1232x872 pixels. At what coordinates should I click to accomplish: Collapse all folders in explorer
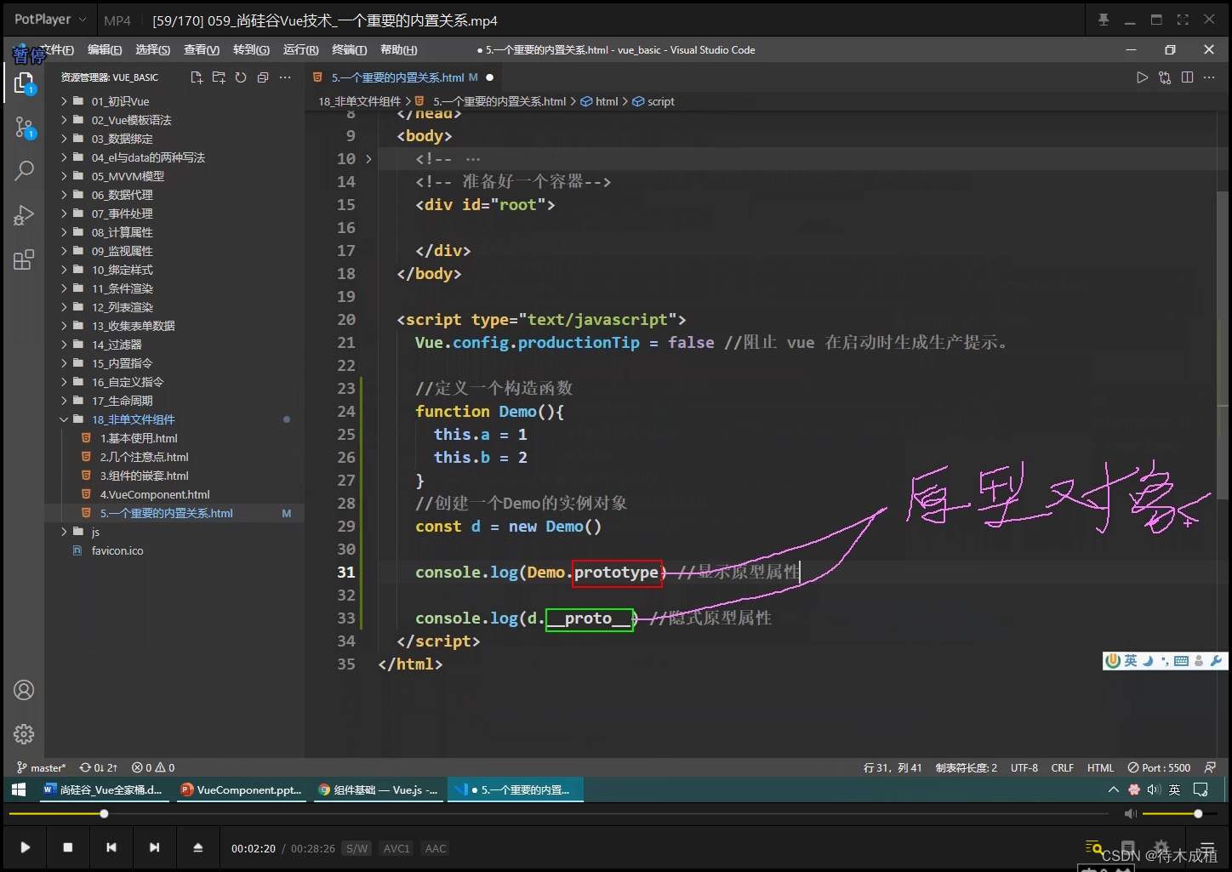coord(263,77)
